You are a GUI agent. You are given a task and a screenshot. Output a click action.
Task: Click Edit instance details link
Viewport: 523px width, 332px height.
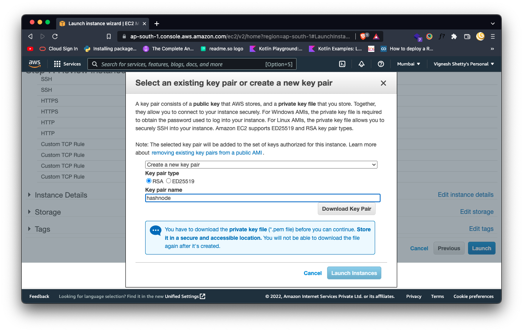tap(466, 195)
